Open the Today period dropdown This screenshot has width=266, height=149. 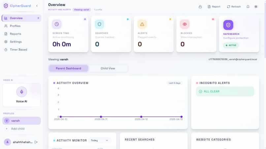99,140
